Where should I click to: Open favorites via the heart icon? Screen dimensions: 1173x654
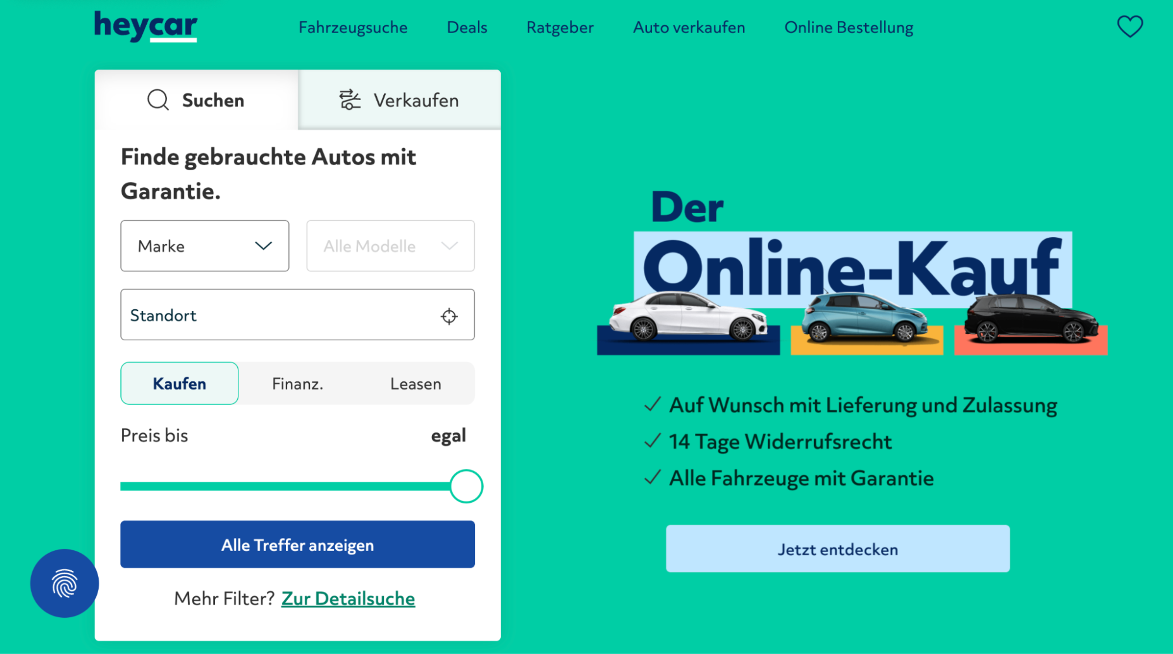[1129, 26]
